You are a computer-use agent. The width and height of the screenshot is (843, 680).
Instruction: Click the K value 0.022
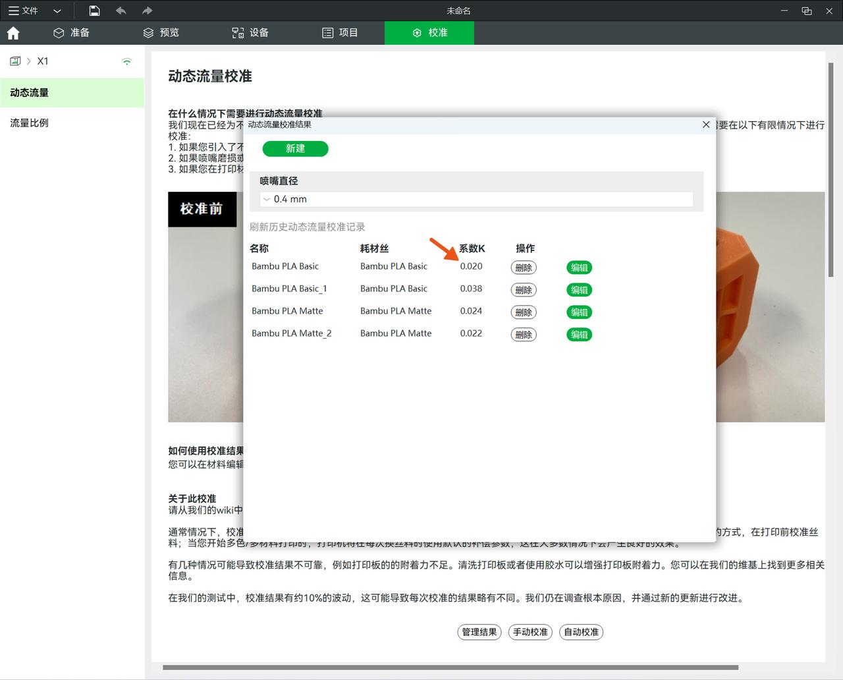(471, 333)
